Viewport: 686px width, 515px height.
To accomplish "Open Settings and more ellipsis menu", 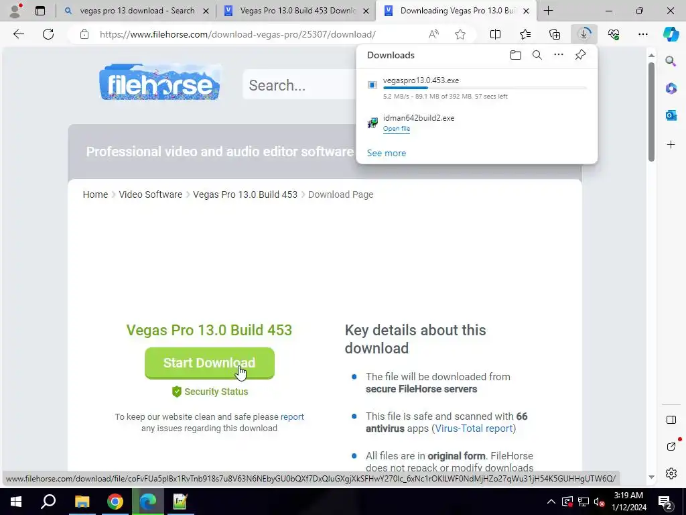I will [x=642, y=34].
